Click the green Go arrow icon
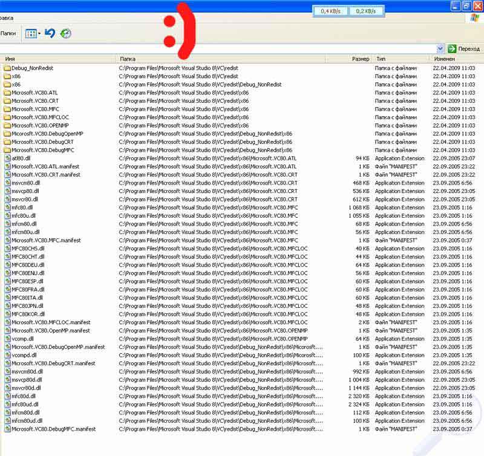484x456 pixels. click(452, 48)
